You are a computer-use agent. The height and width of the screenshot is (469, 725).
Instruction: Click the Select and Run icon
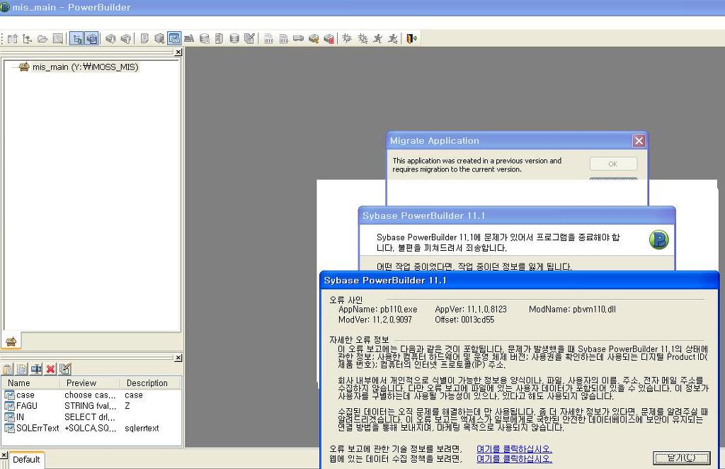click(392, 38)
